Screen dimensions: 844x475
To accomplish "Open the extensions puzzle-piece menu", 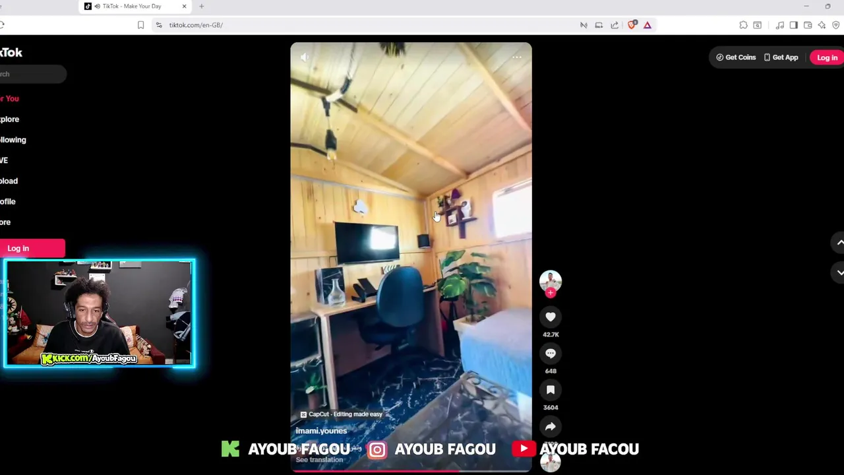I will 743,25.
